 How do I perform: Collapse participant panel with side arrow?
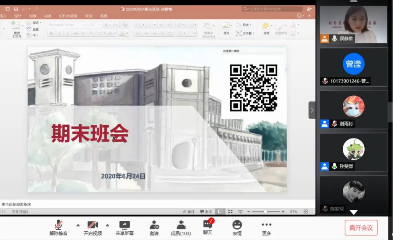coord(312,110)
